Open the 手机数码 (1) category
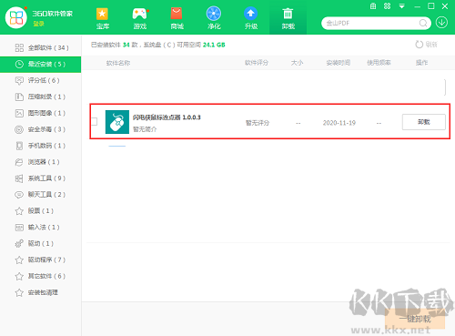The height and width of the screenshot is (336, 455). pos(41,146)
